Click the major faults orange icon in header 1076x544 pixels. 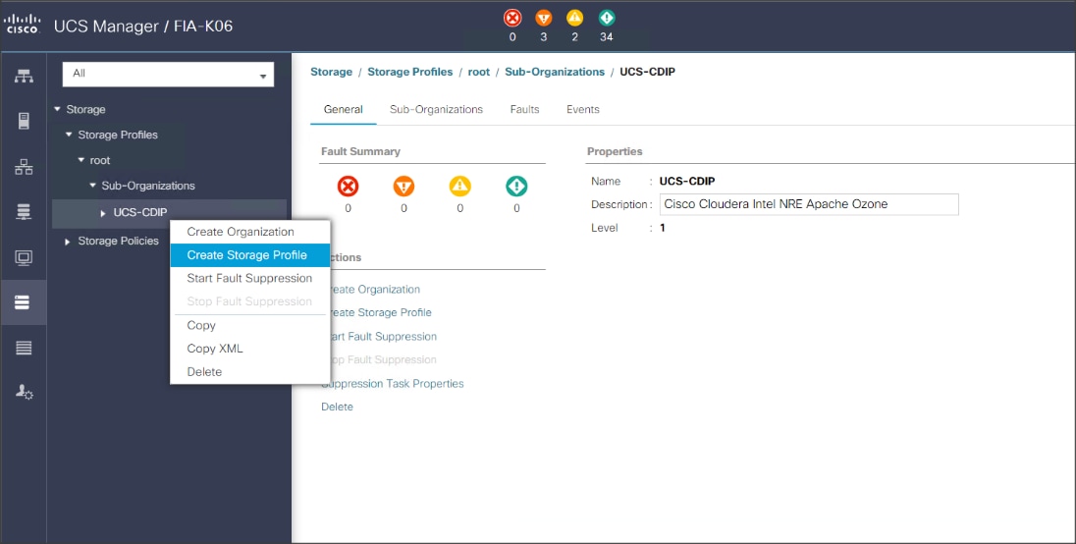pyautogui.click(x=544, y=18)
